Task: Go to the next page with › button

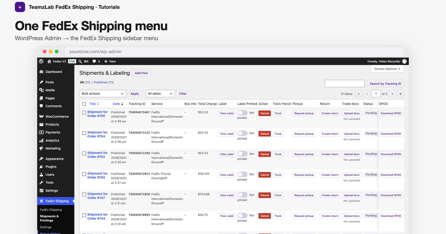Action: [x=392, y=94]
